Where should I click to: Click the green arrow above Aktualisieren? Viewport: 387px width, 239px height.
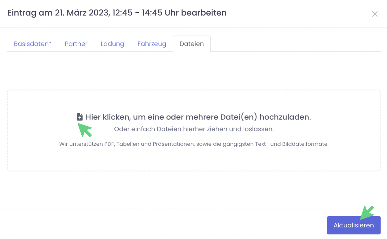[367, 212]
